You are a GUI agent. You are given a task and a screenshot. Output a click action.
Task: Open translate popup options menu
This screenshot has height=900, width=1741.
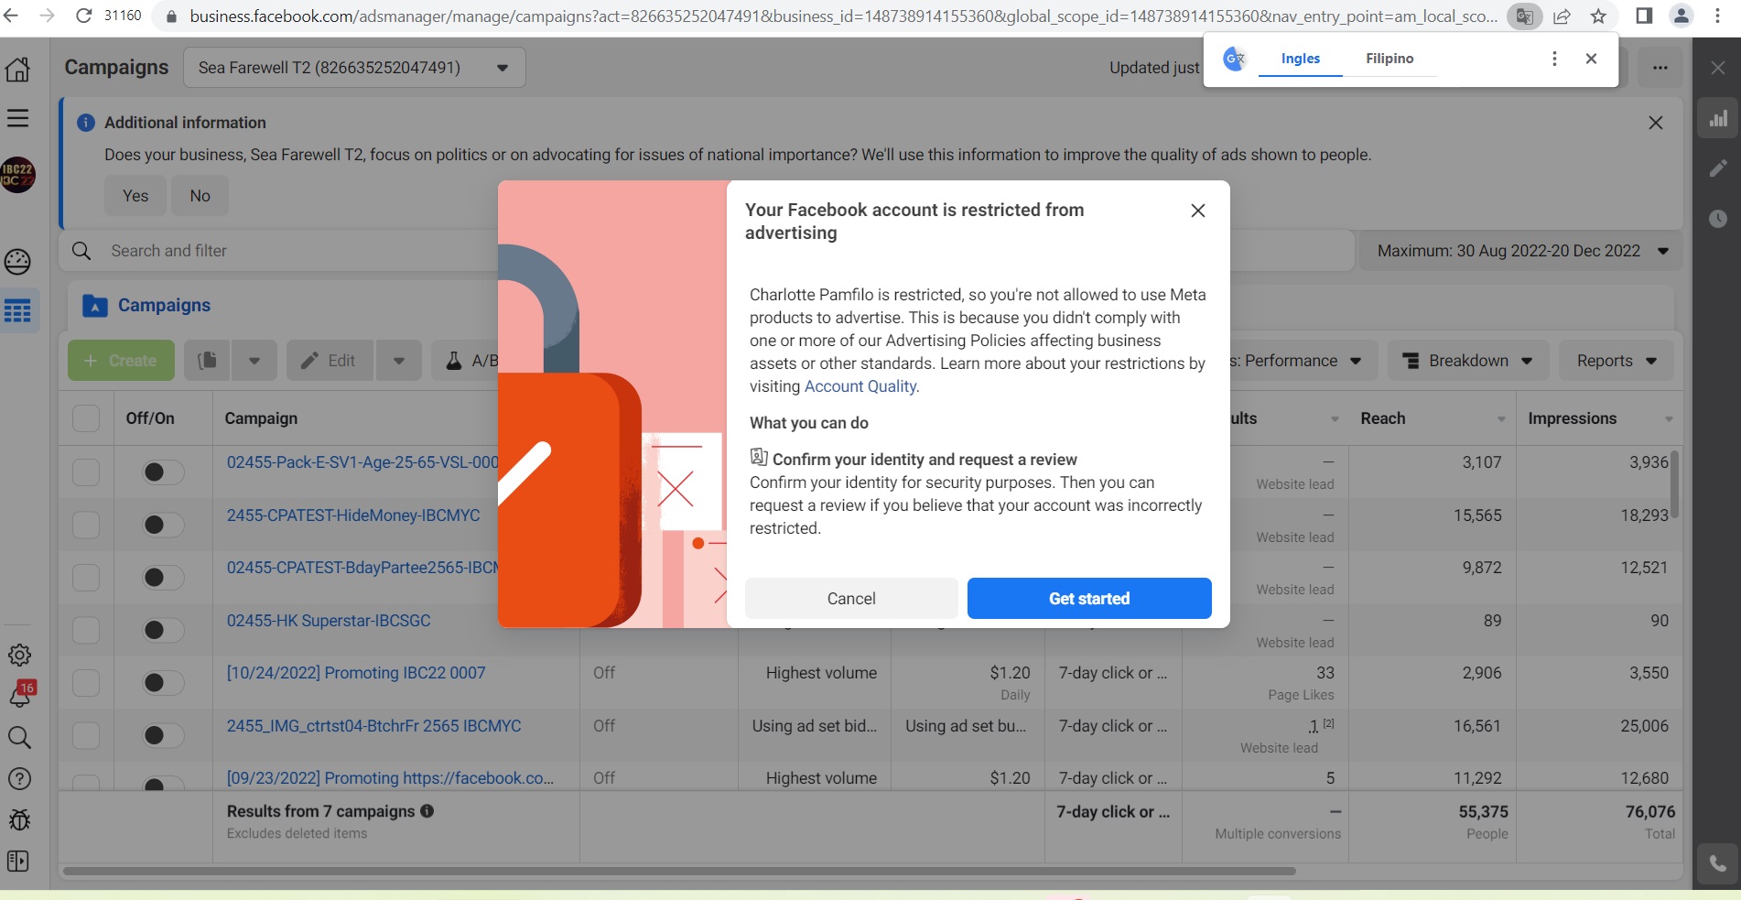[1554, 59]
